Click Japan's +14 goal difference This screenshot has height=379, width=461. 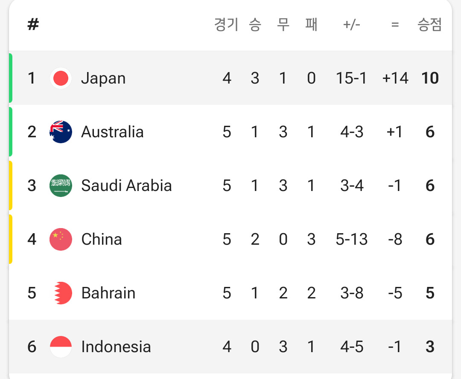(x=395, y=78)
